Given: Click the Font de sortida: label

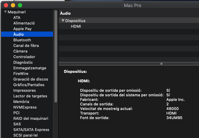Looking at the screenshot, I should pos(94,118).
